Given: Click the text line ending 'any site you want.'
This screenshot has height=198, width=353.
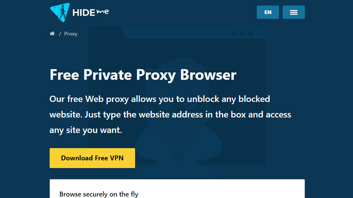Looking at the screenshot, I should coord(86,130).
